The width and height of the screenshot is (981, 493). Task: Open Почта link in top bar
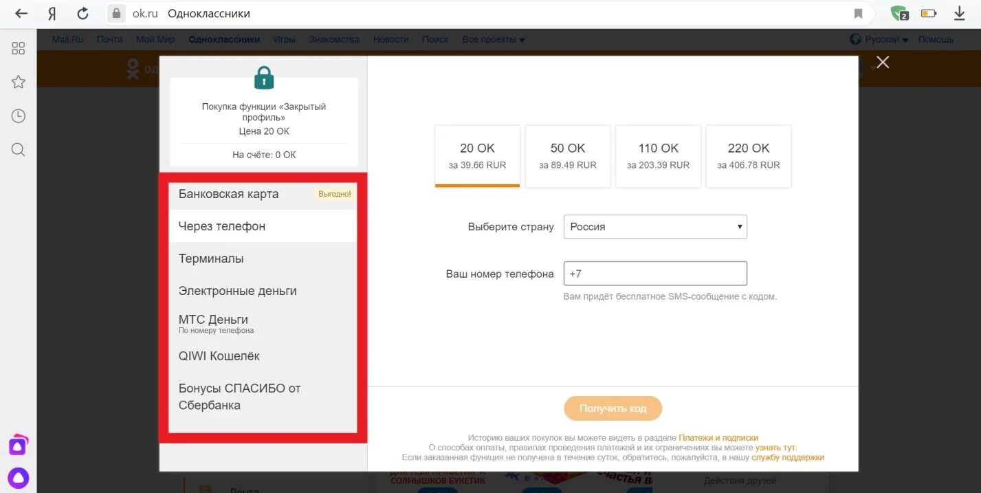(x=109, y=40)
